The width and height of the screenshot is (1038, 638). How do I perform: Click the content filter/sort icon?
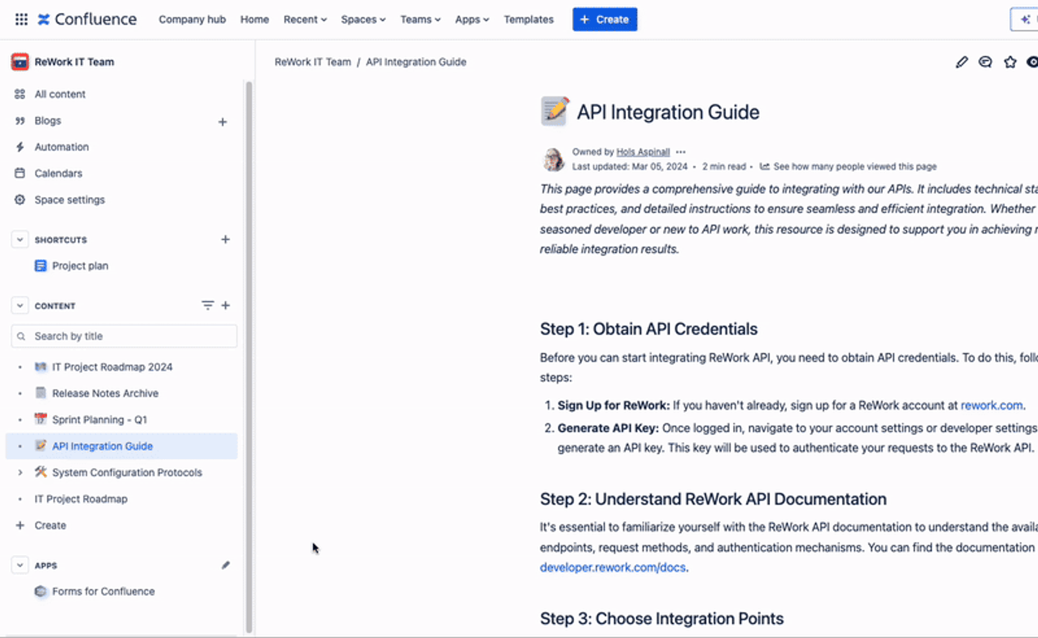coord(208,304)
